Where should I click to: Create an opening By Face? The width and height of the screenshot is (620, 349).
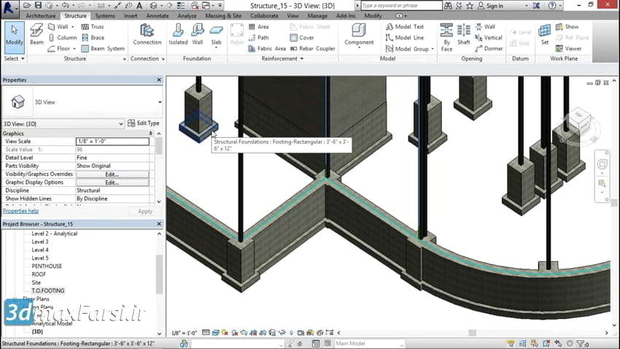(x=446, y=37)
